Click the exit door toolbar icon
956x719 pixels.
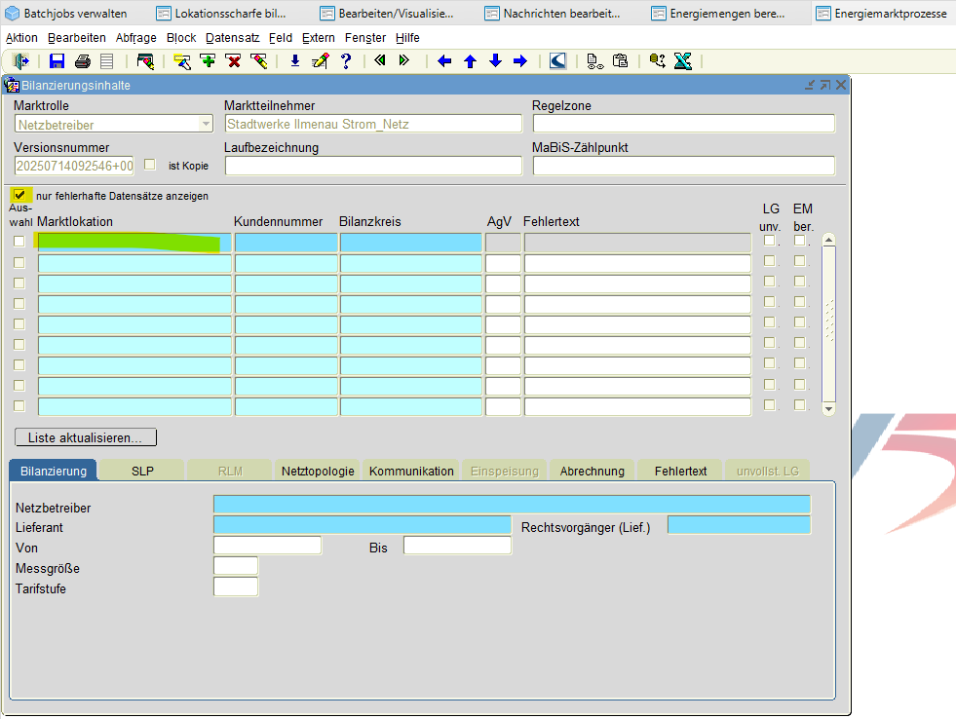coord(21,61)
